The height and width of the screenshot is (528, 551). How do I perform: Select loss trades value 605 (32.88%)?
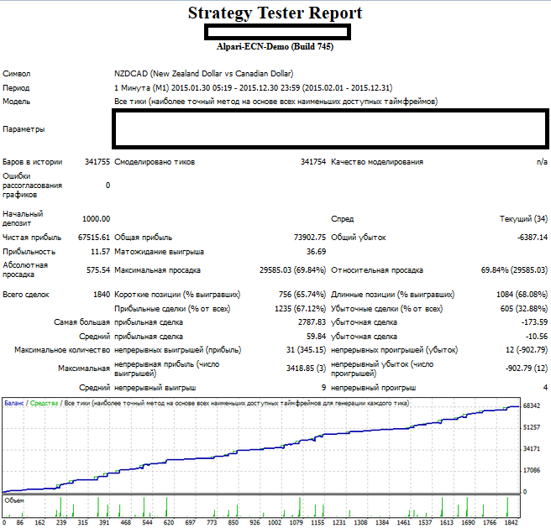[524, 309]
